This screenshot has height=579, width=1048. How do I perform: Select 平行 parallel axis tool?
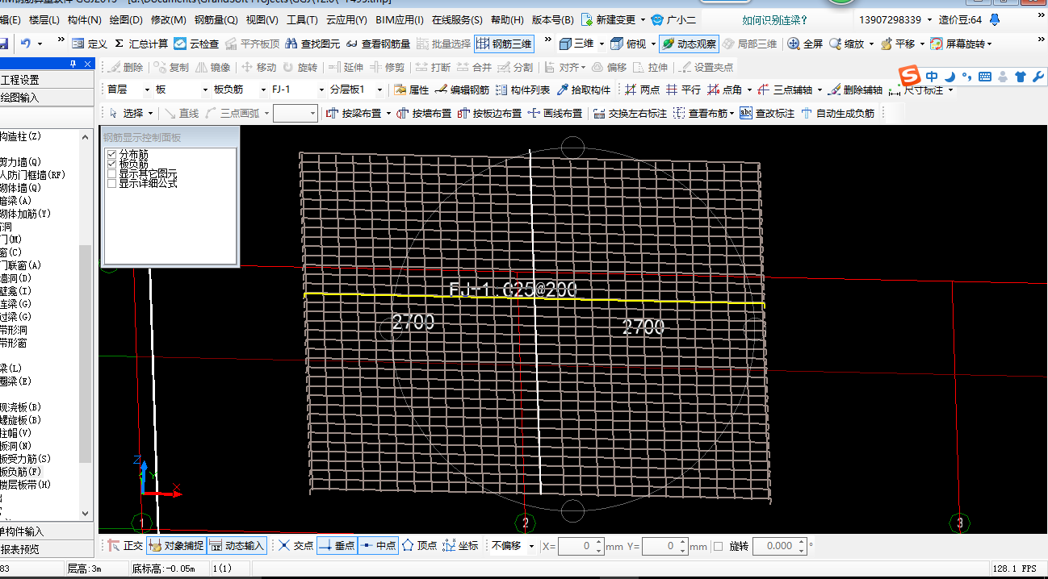coord(683,90)
